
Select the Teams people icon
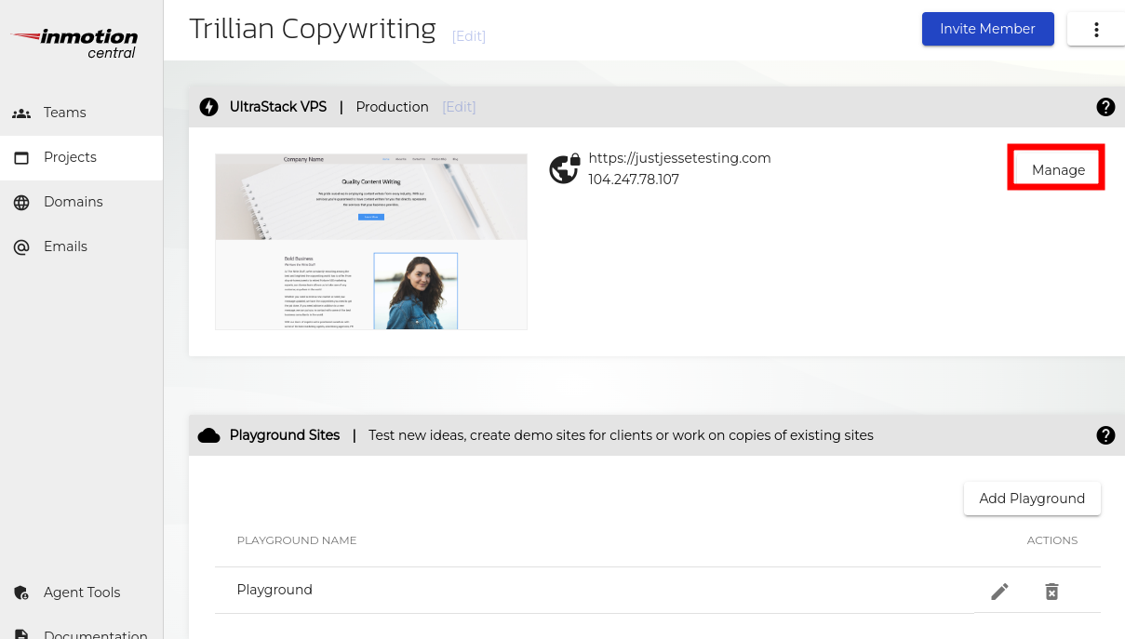click(x=21, y=113)
